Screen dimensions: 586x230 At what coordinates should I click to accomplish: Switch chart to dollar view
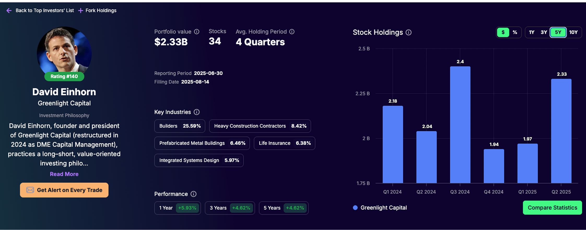[x=503, y=32]
